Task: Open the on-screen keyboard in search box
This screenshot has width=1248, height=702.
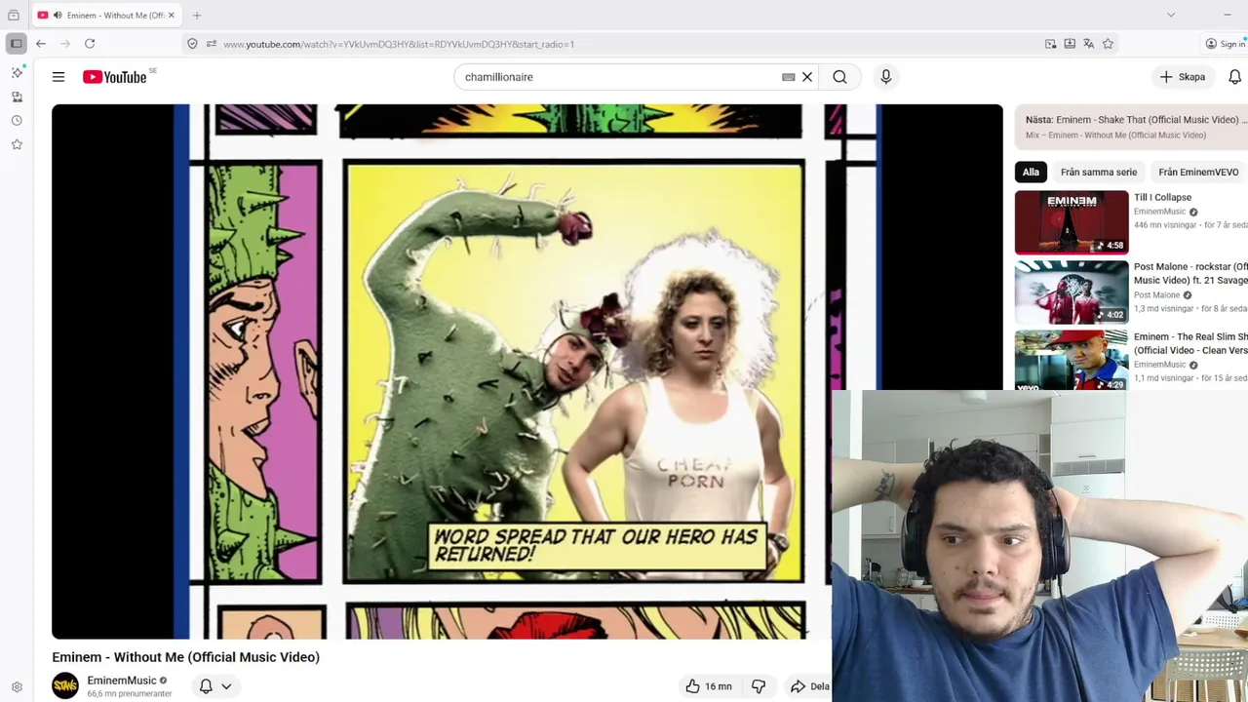Action: point(788,77)
